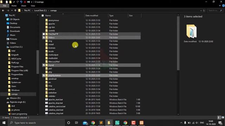225x126 pixels.
Task: Expand the chevron after This PC breadcrumb
Action: [x=32, y=10]
